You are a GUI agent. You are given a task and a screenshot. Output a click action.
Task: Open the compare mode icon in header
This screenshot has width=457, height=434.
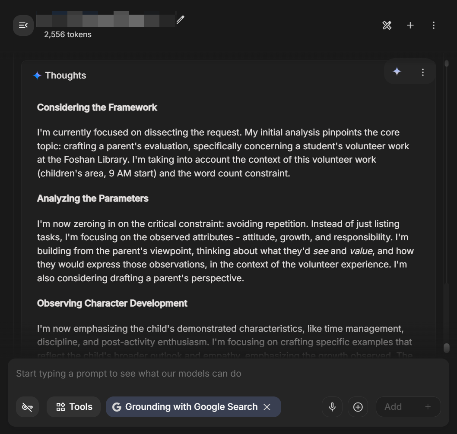pos(387,25)
